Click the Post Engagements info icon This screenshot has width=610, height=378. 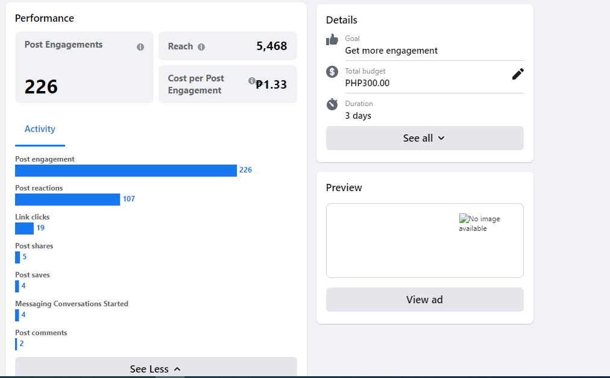[x=140, y=47]
